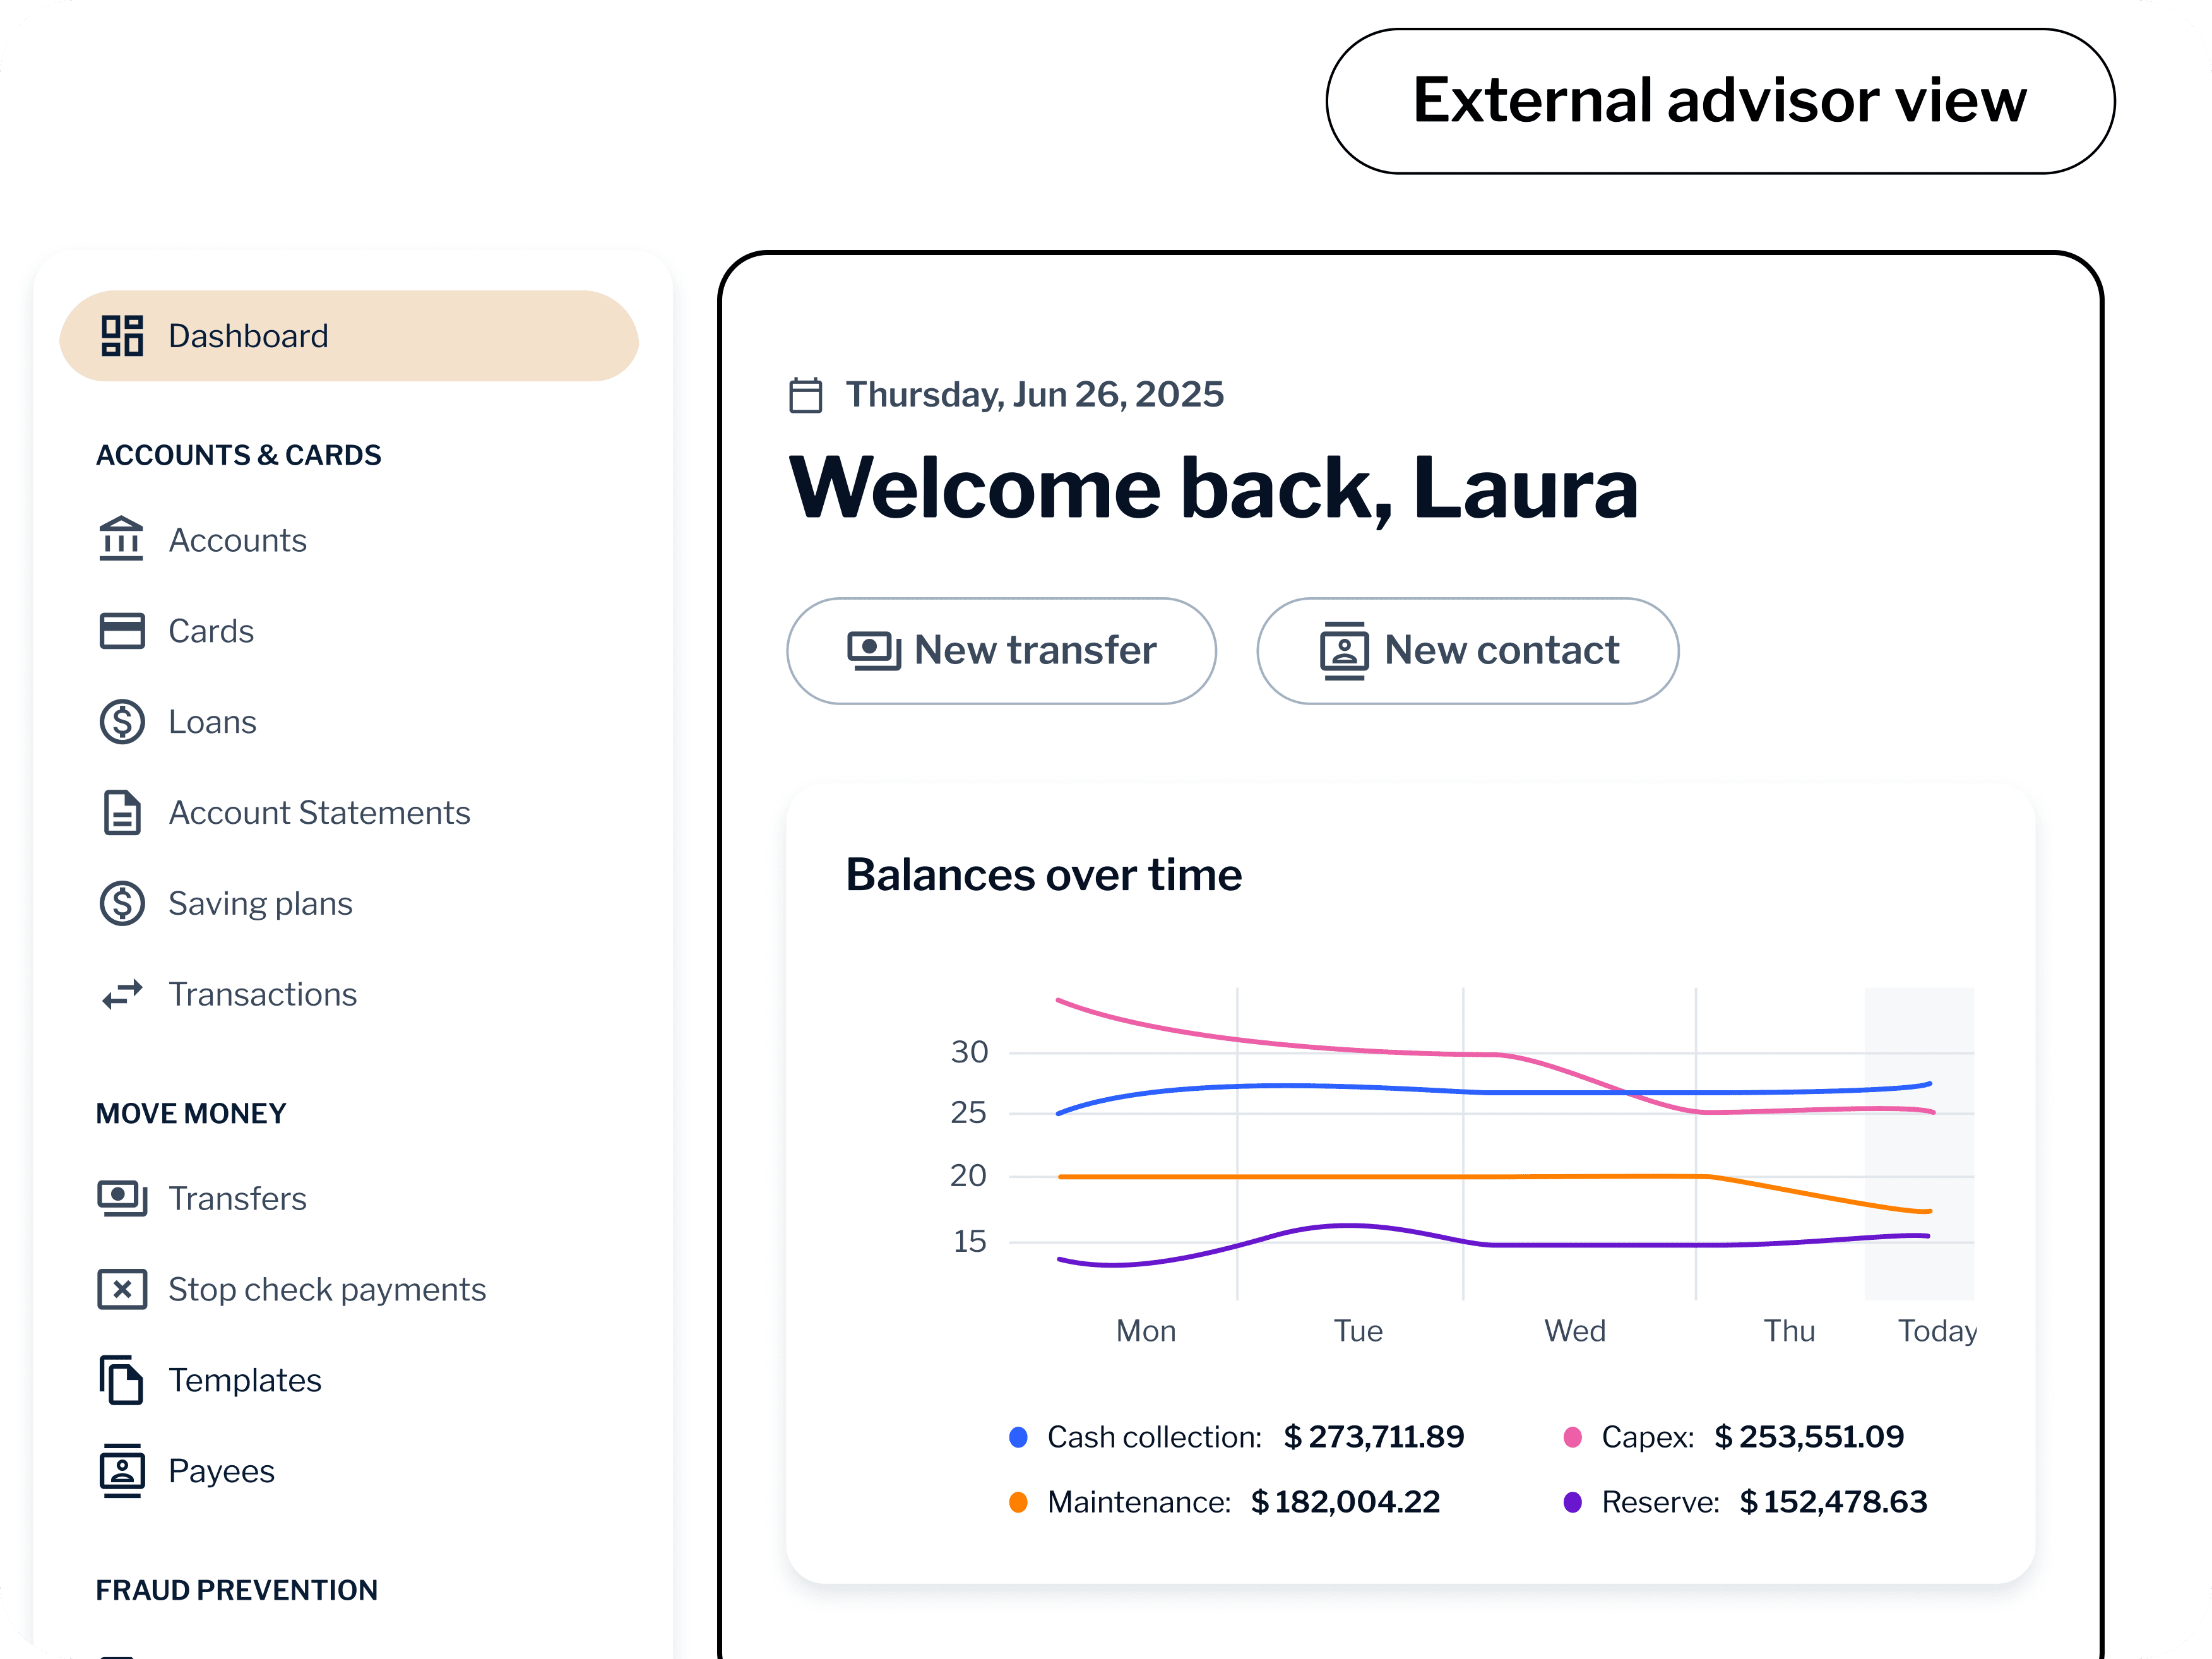Select the Cards credit card icon
This screenshot has width=2212, height=1659.
[x=121, y=631]
